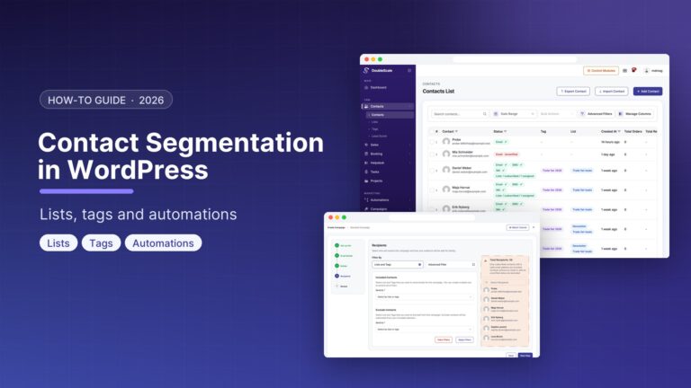Open the Date Range dropdown

click(515, 114)
